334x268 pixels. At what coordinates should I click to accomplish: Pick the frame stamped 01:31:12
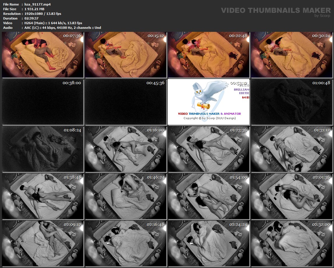(x=292, y=149)
